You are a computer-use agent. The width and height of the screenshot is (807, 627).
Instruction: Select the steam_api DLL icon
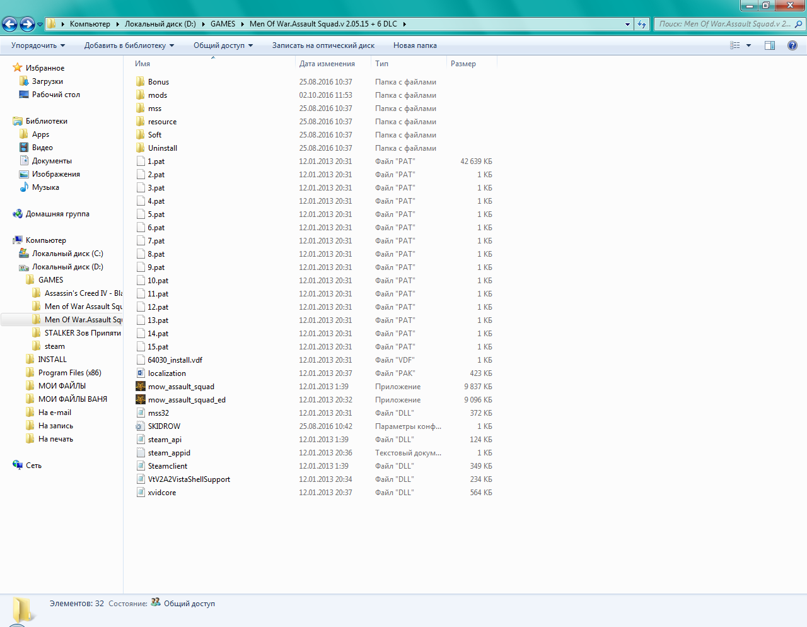pyautogui.click(x=141, y=440)
